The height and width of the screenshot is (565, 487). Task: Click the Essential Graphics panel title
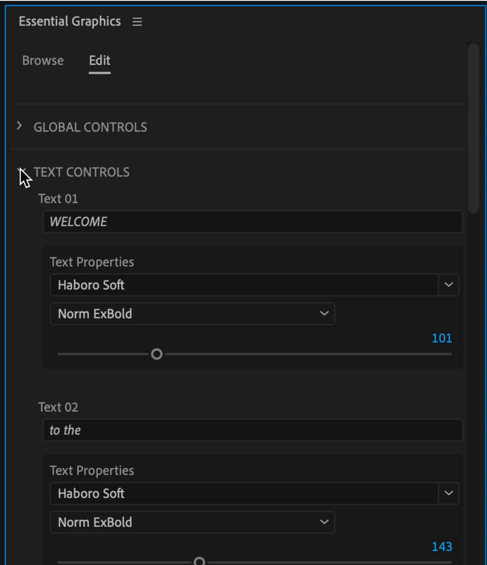pyautogui.click(x=70, y=21)
